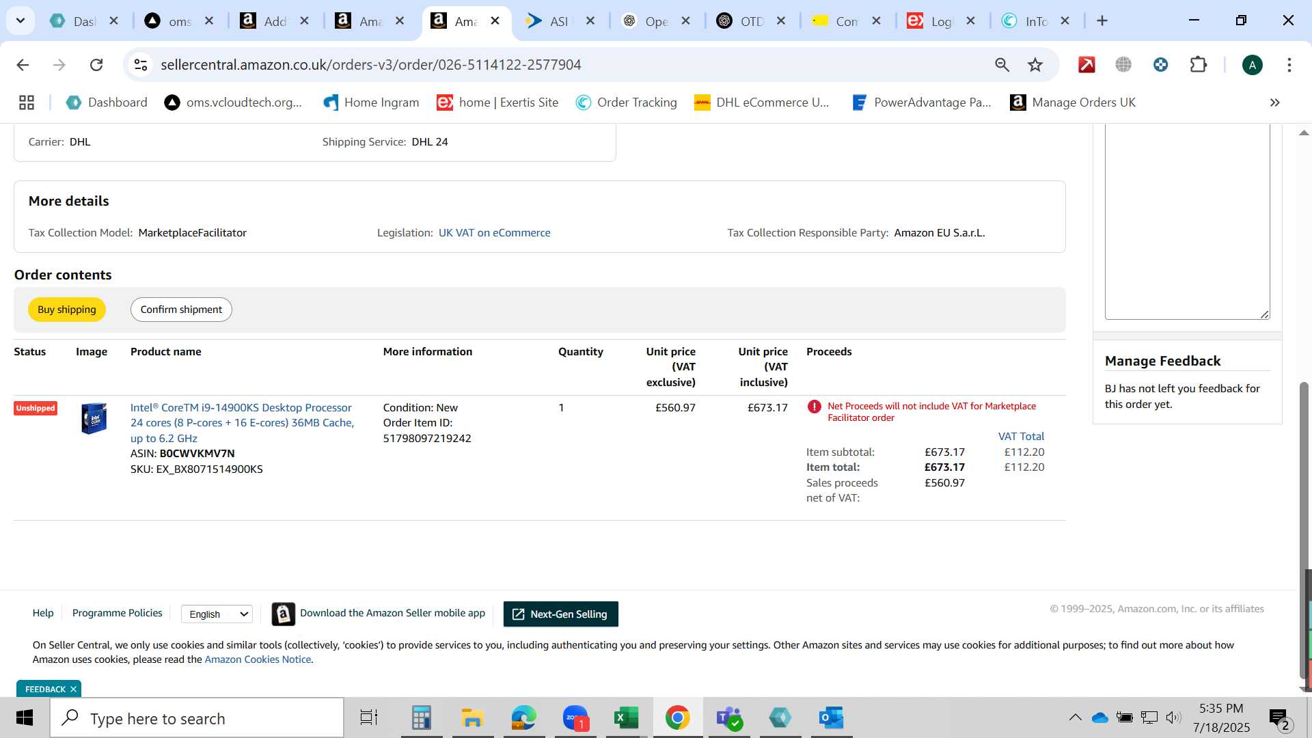Open the Home Ingram bookmark
This screenshot has height=738, width=1312.
coord(371,102)
